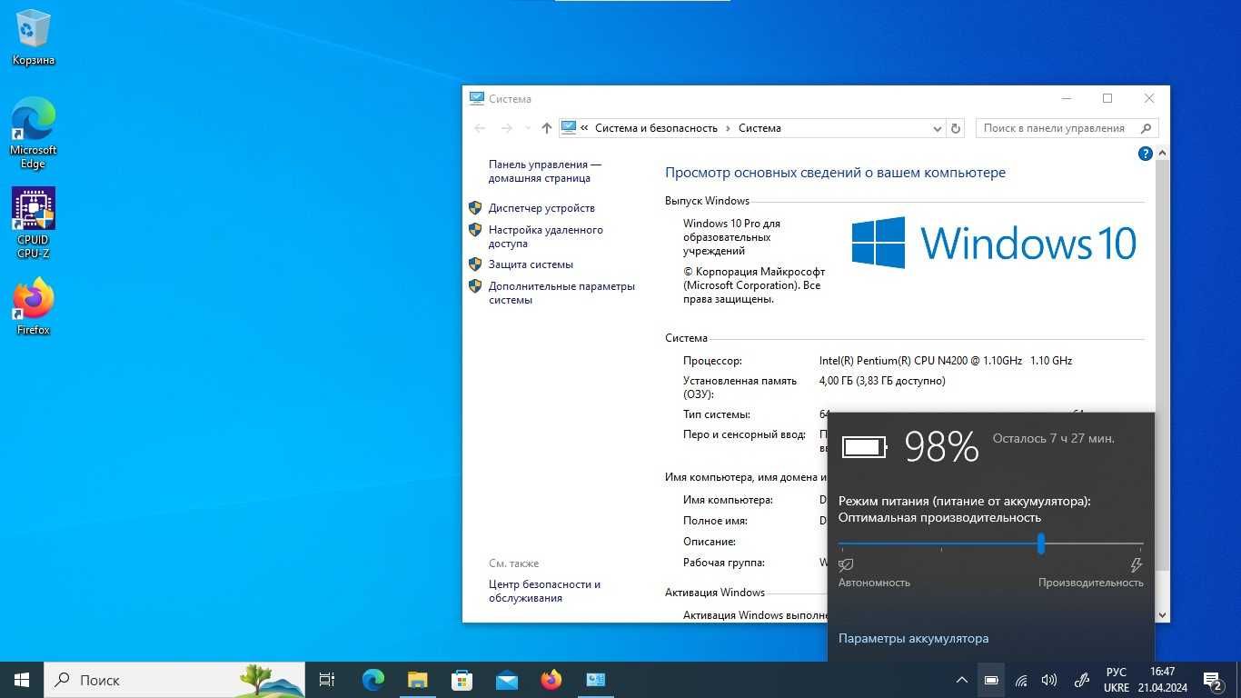This screenshot has height=698, width=1241.
Task: Move the power mode slider handle
Action: (1041, 544)
